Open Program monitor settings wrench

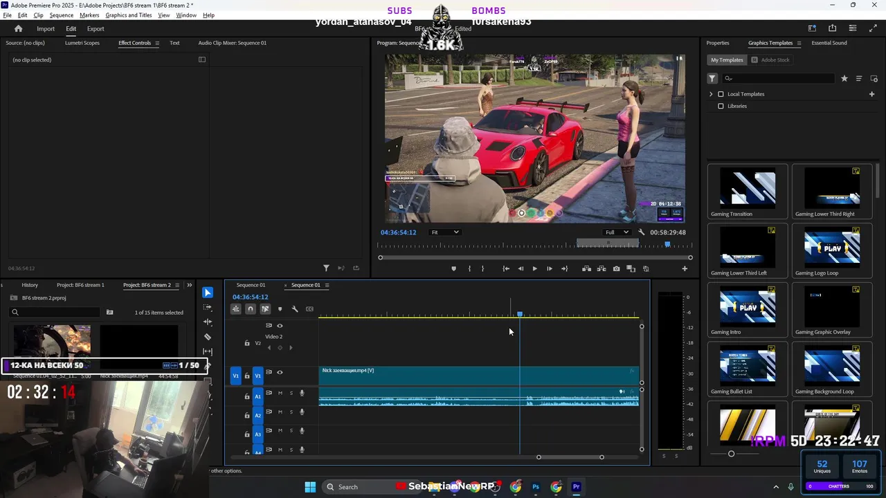point(642,232)
